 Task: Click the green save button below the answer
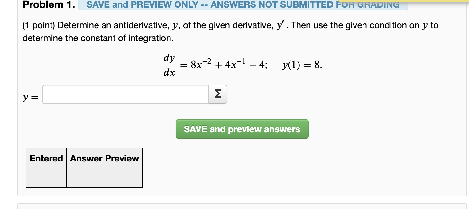tap(242, 129)
